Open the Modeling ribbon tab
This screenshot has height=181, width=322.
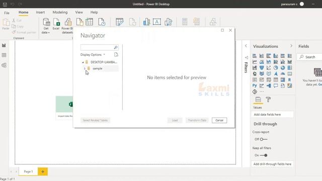click(x=60, y=12)
